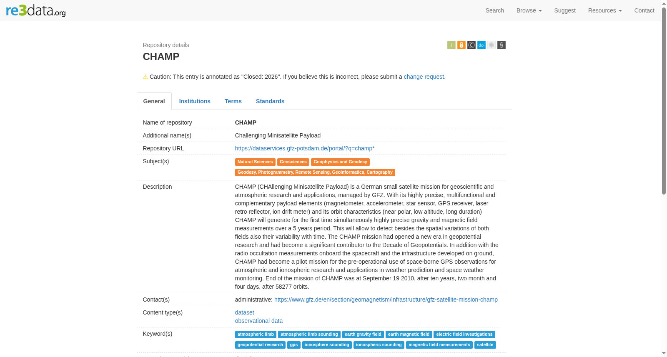
Task: Click the green information badge icon
Action: pyautogui.click(x=451, y=45)
